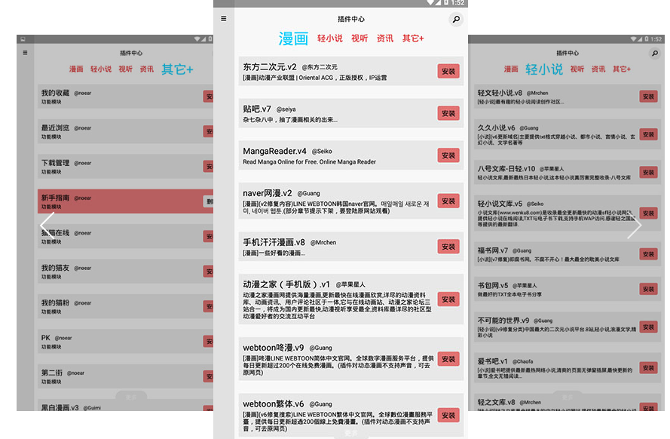Tap the search icon on the 漫画 screen

click(457, 20)
